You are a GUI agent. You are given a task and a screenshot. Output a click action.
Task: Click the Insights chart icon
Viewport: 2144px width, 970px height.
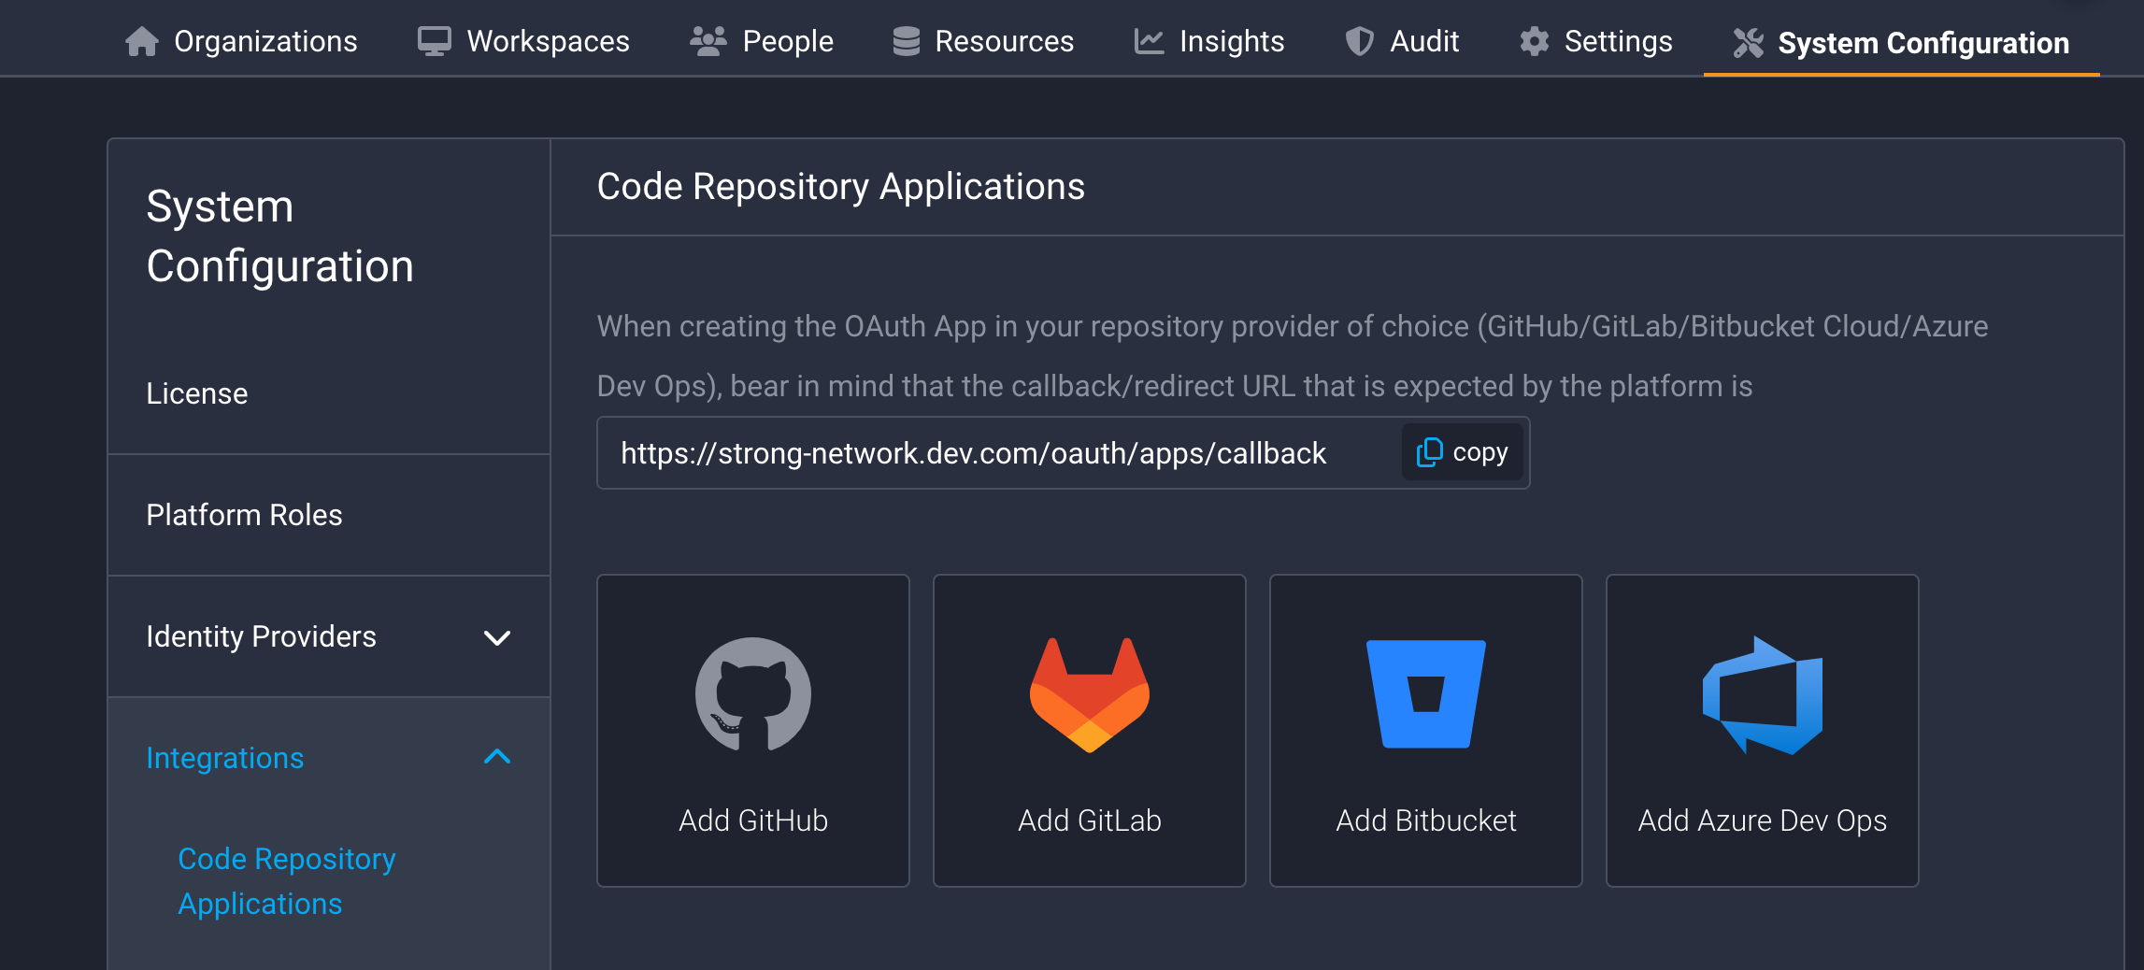1148,41
